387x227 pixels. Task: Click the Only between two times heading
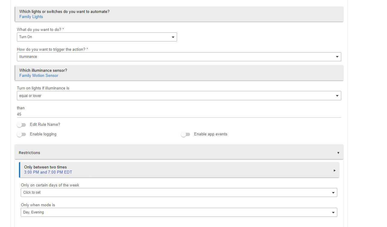[45, 167]
